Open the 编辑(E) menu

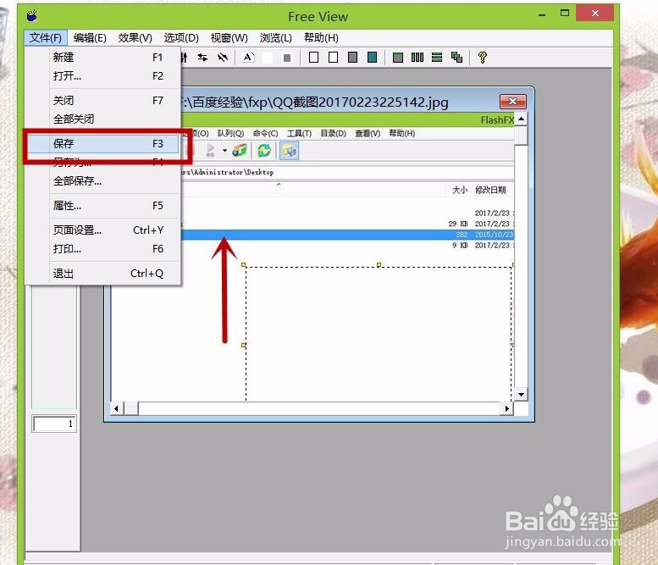coord(90,38)
